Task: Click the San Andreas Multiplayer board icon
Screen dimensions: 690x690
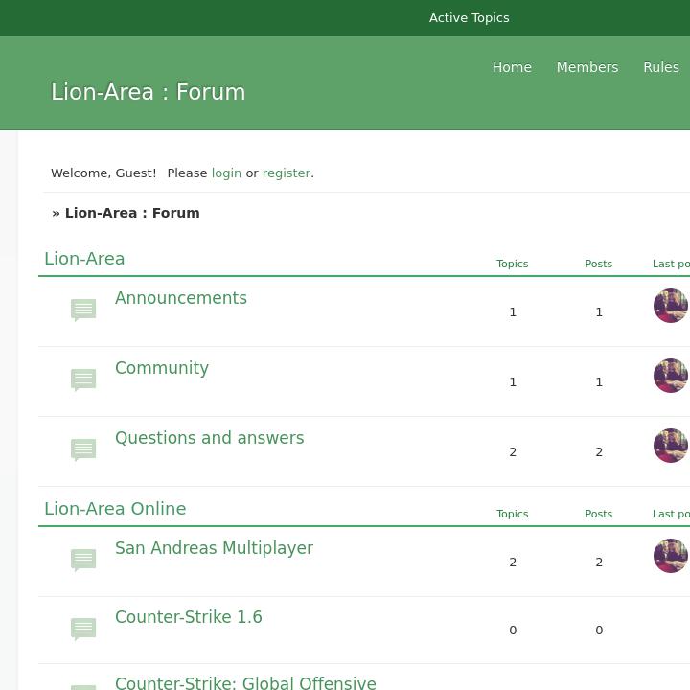Action: coord(83,560)
